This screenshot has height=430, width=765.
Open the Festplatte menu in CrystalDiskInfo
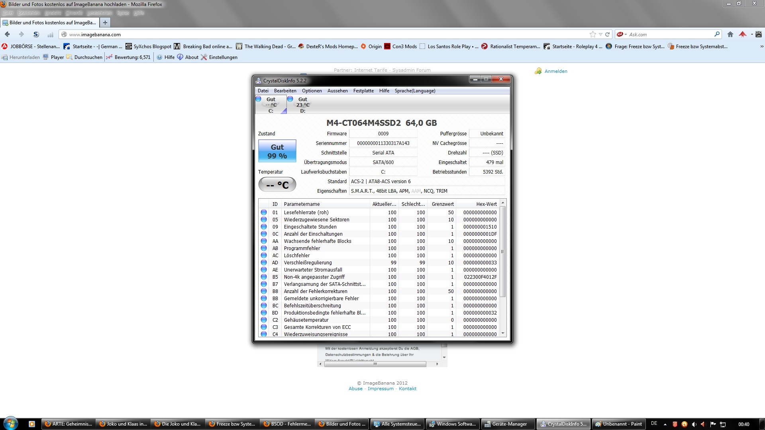363,91
